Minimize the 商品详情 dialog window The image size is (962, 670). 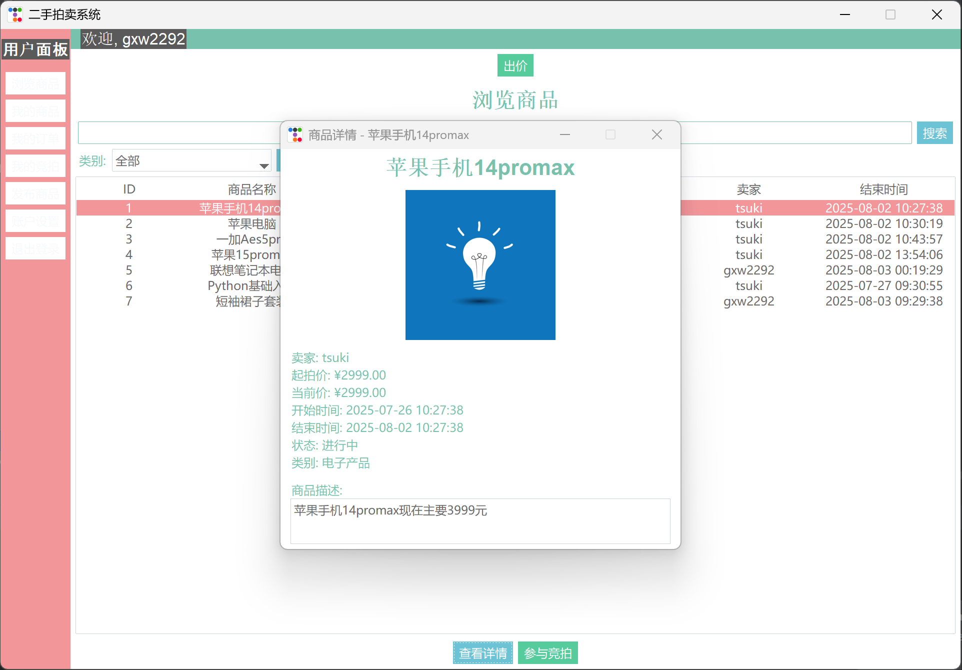(x=565, y=134)
